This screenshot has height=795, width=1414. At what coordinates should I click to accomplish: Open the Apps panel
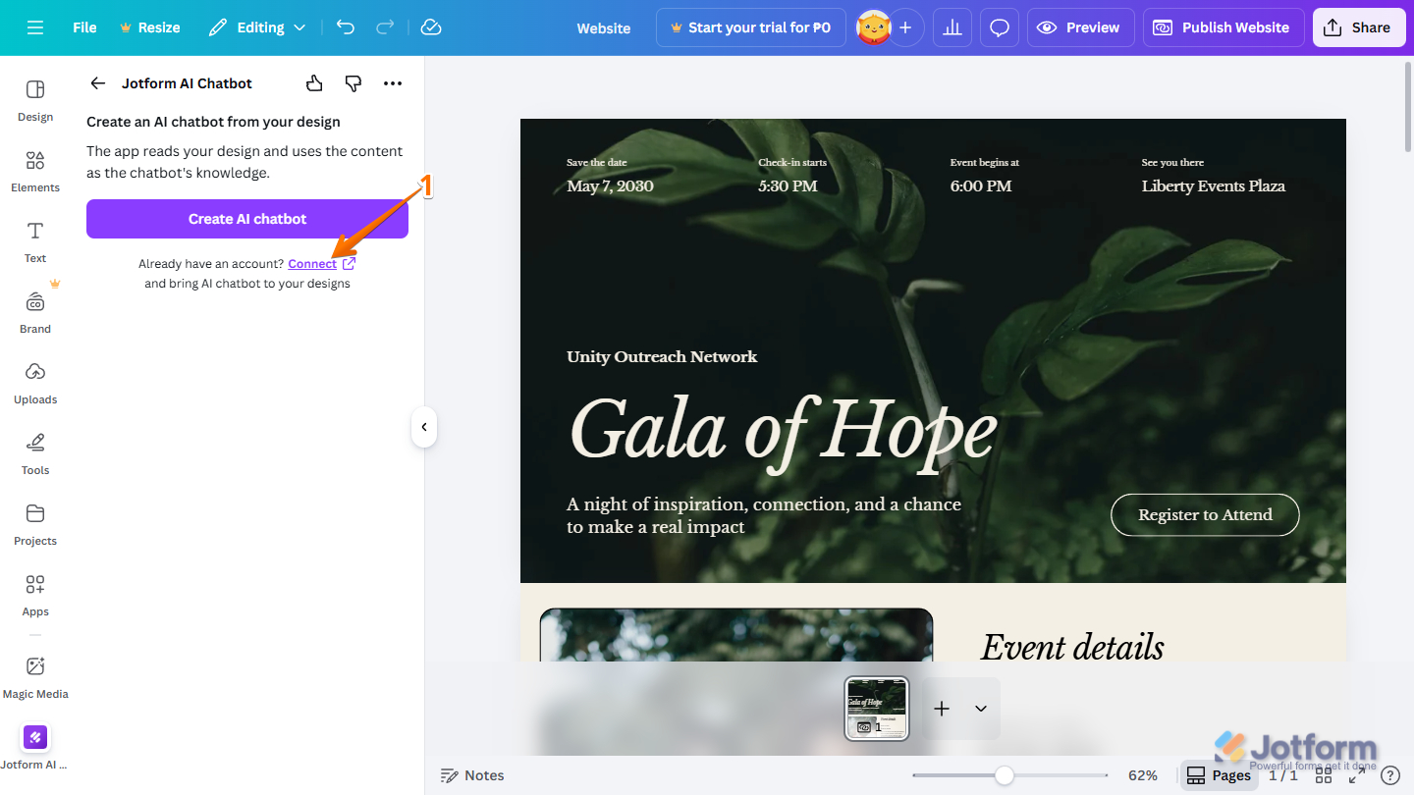[34, 594]
